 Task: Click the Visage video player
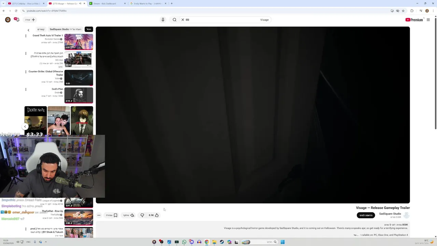[253, 115]
